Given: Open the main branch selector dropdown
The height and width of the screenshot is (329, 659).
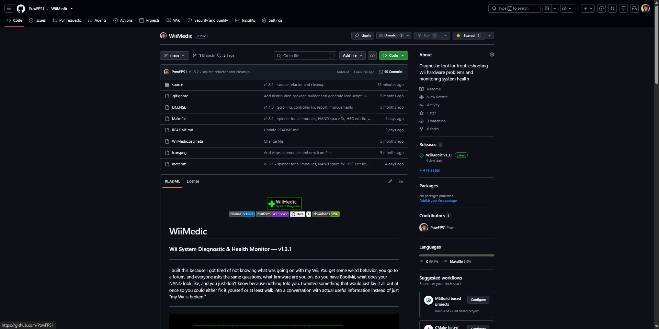Looking at the screenshot, I should pos(174,55).
